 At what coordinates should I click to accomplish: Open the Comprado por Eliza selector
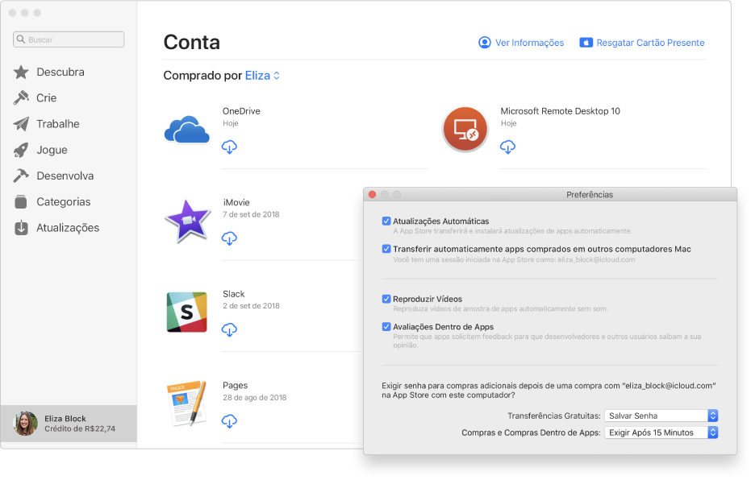point(262,76)
